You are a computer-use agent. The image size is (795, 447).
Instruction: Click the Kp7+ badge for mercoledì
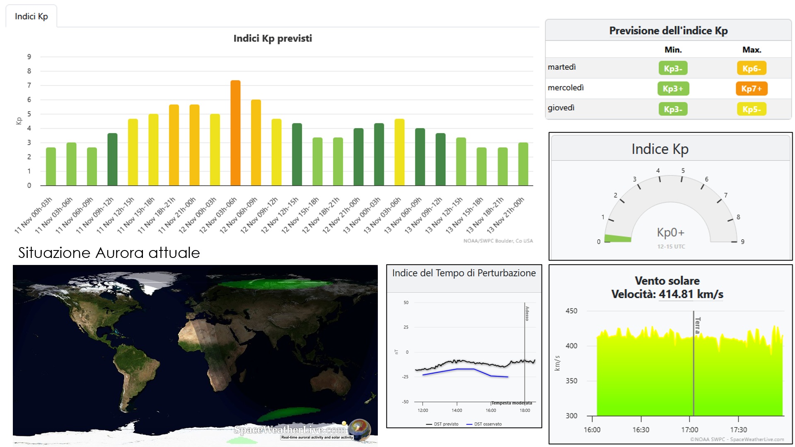click(751, 89)
